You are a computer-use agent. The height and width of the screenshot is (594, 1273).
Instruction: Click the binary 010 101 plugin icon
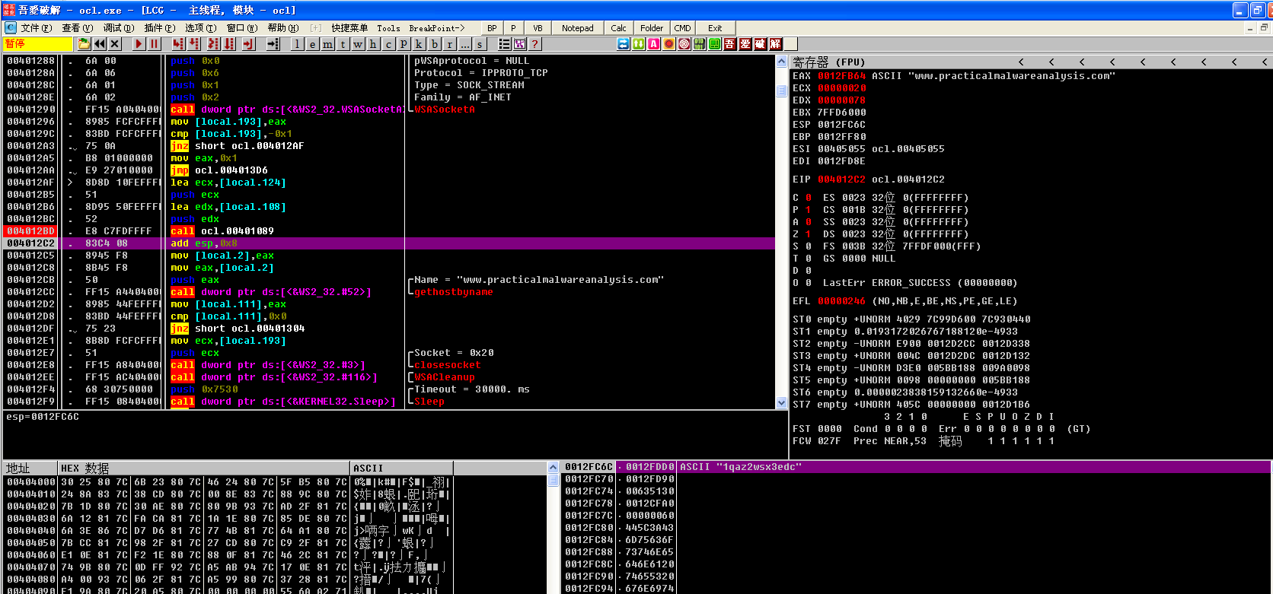pos(700,44)
